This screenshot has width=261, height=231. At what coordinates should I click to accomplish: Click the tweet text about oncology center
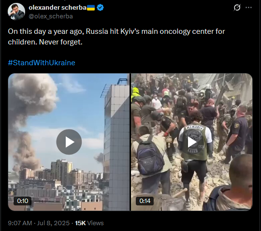pyautogui.click(x=116, y=37)
